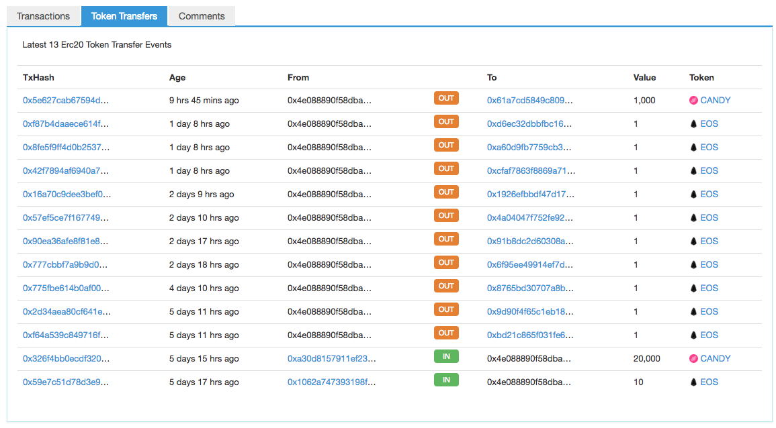Open transaction 0x5e627cab67594d…
Image resolution: width=776 pixels, height=428 pixels.
click(66, 101)
